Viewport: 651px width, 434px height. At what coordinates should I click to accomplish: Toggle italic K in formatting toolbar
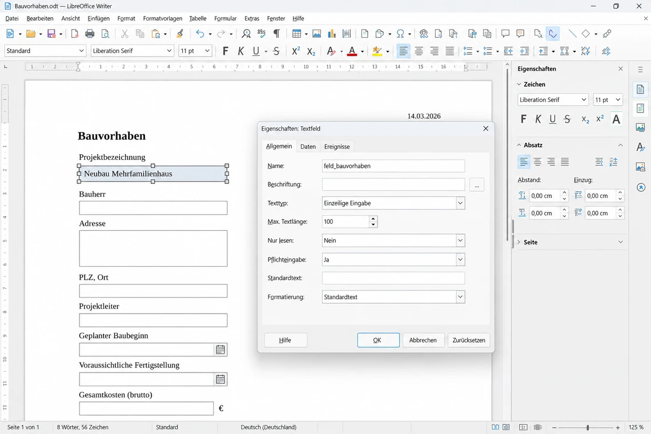click(241, 51)
